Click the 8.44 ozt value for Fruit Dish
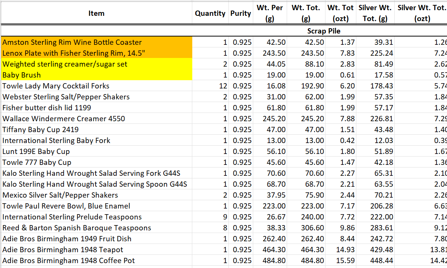 347,239
